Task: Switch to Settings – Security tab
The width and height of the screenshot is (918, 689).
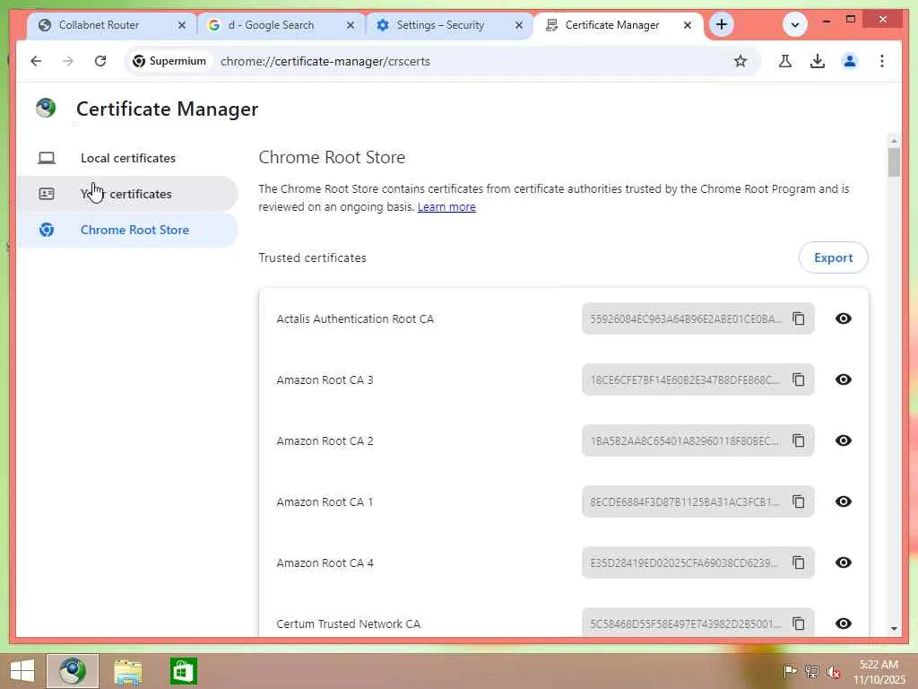Action: click(440, 25)
